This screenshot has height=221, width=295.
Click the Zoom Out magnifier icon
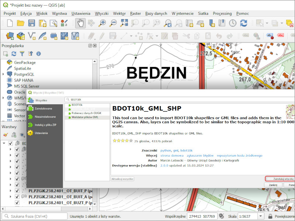[x=113, y=23]
